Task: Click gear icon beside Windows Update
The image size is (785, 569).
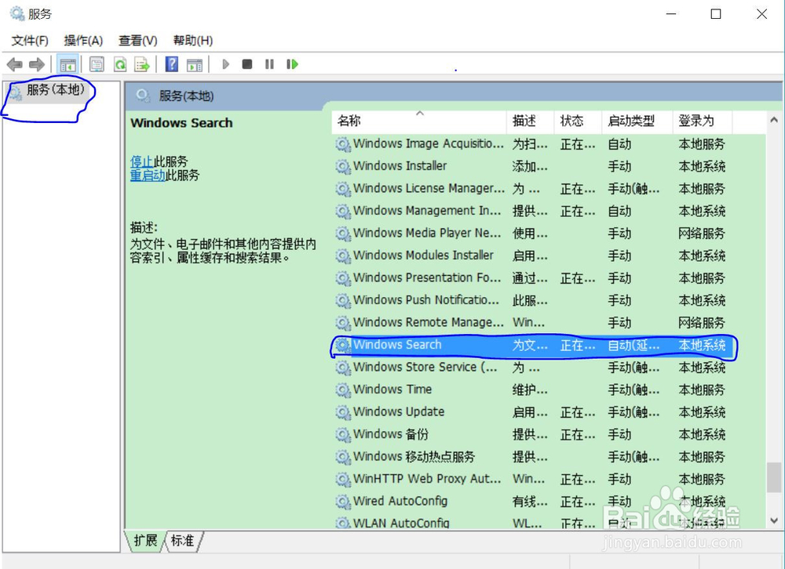Action: pos(343,412)
